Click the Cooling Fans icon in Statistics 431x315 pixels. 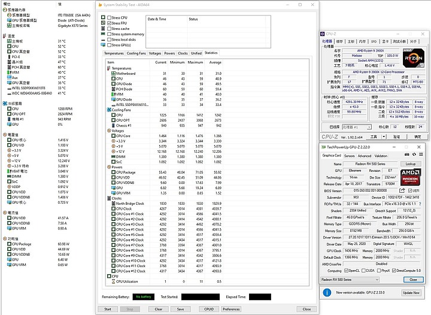pyautogui.click(x=109, y=110)
